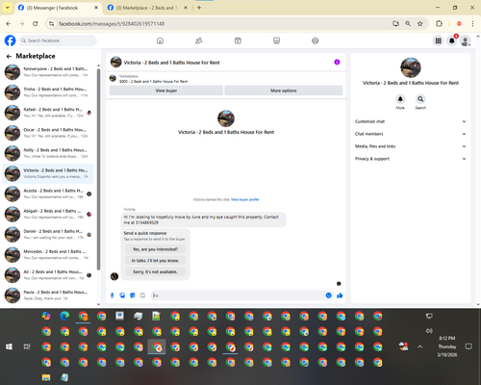Open a new browser tab
Screen dimensions: 481x385
[x=199, y=8]
